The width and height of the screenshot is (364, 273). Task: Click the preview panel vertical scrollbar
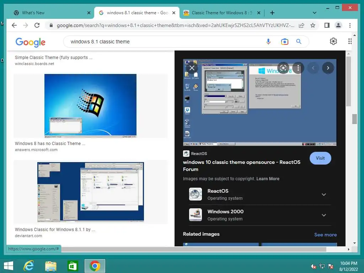[x=348, y=81]
